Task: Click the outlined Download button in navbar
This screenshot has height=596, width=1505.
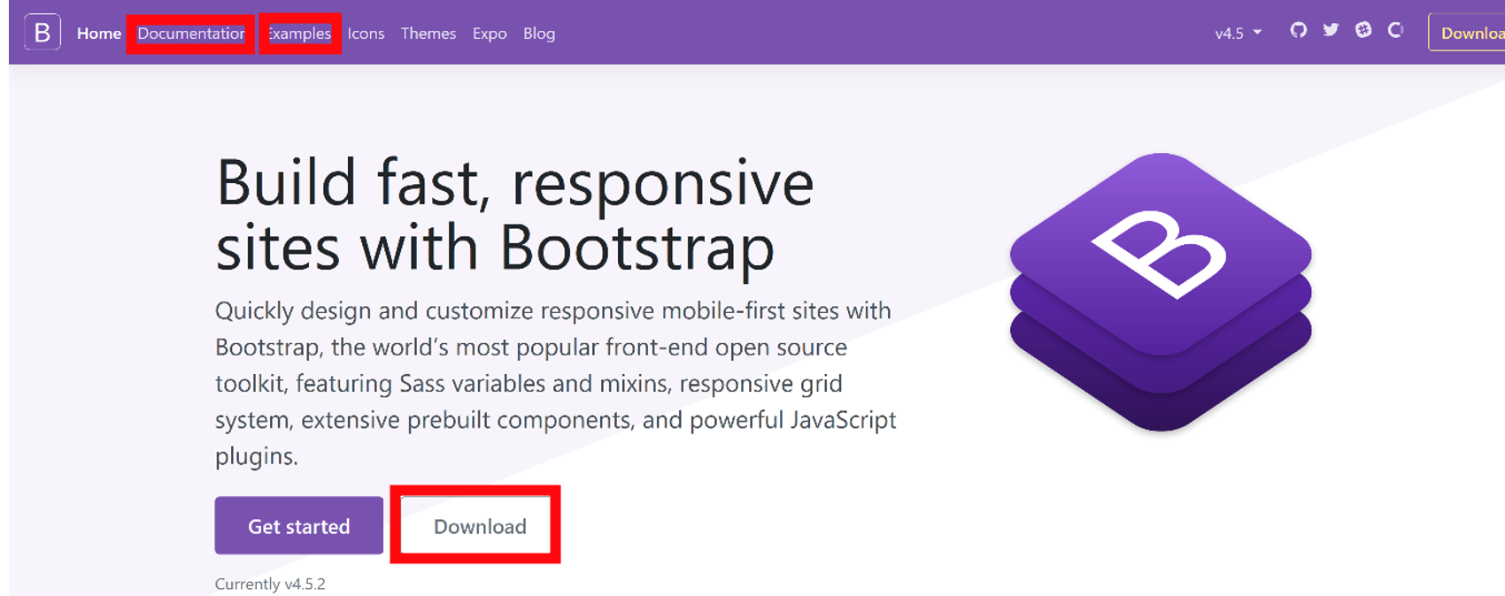Action: tap(1467, 33)
